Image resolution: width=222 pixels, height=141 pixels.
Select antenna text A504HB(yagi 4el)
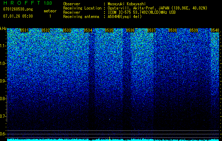(x=125, y=17)
